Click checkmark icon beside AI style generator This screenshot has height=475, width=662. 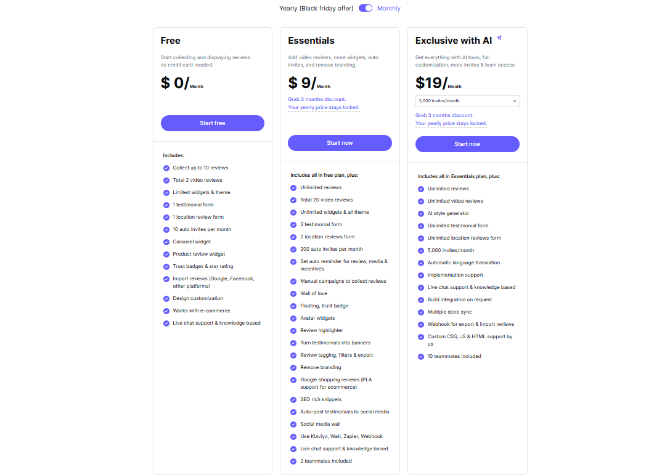(421, 214)
